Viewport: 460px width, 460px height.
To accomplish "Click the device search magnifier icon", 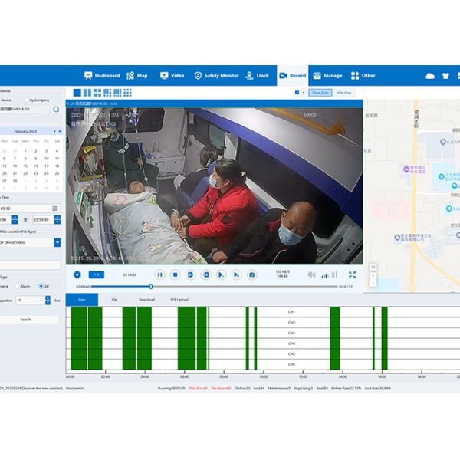I will click(x=56, y=110).
